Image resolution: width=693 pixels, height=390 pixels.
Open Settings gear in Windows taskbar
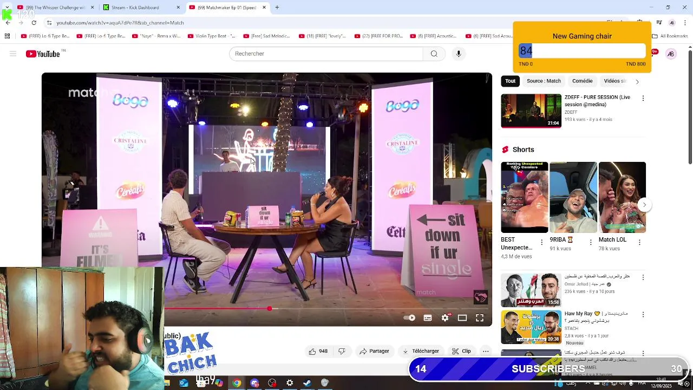tap(290, 383)
